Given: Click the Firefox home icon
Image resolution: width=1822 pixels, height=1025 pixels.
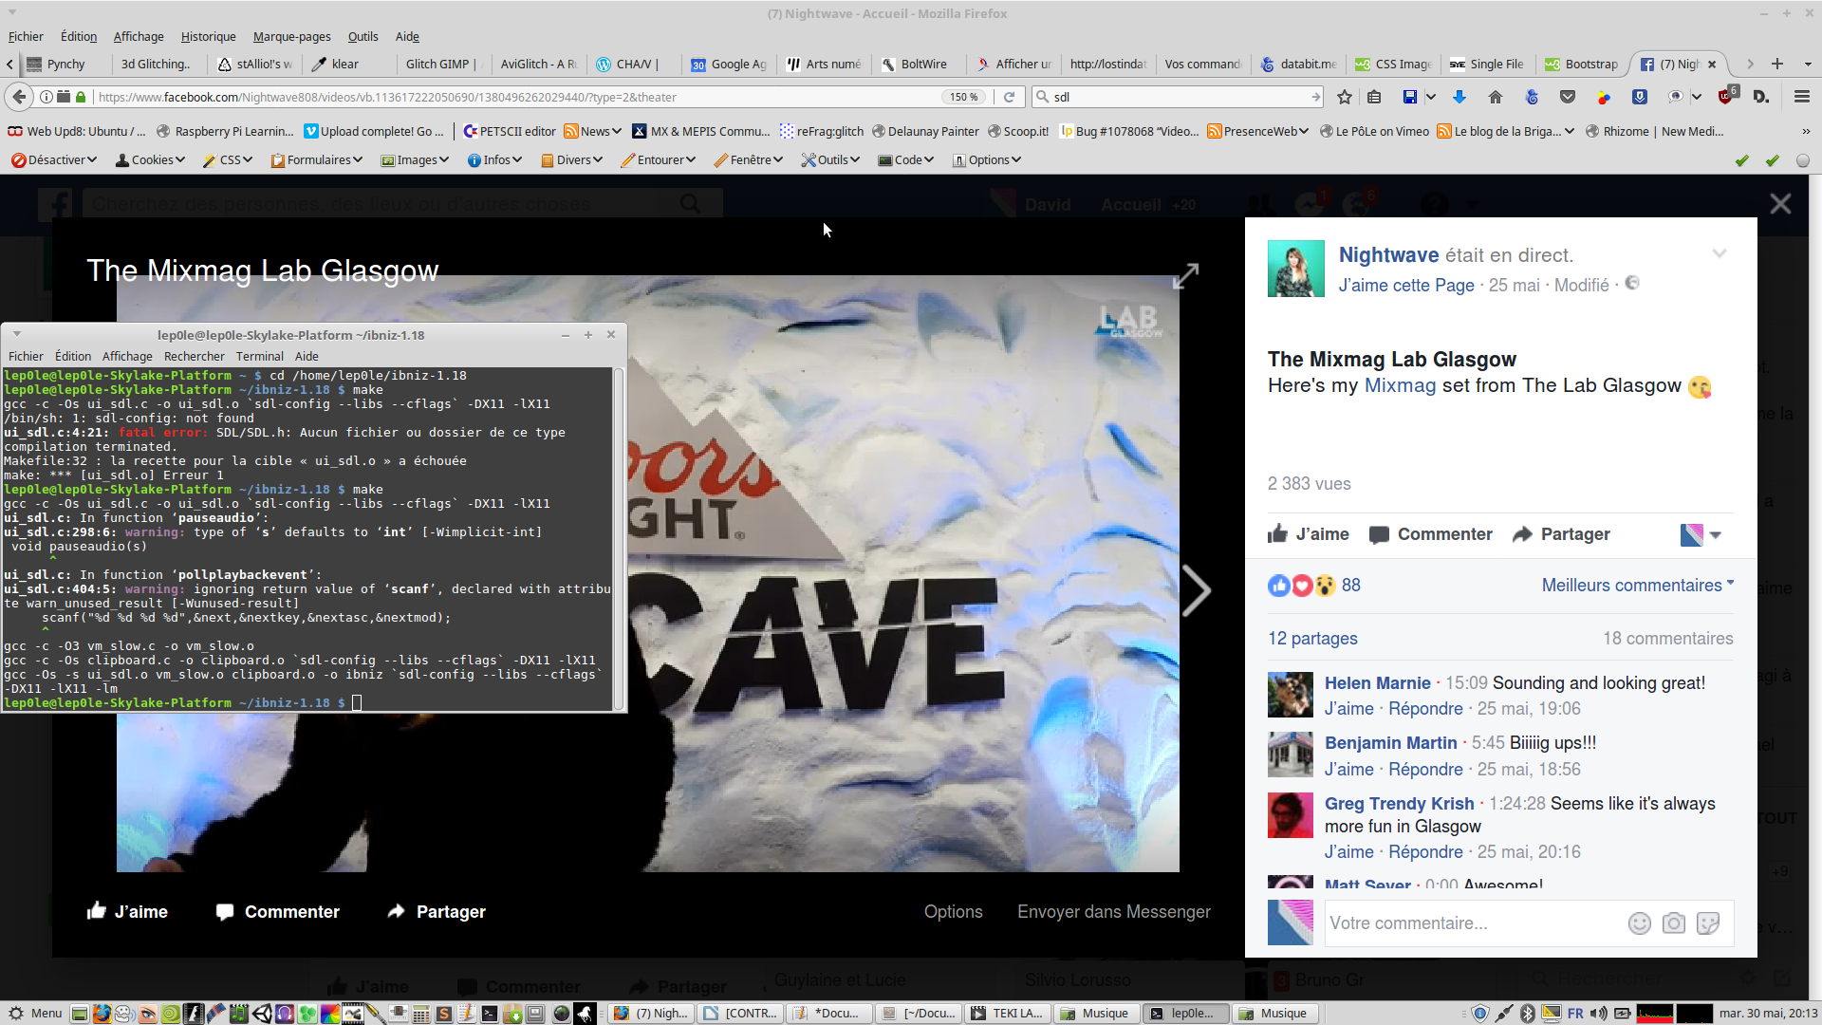Looking at the screenshot, I should [1496, 97].
